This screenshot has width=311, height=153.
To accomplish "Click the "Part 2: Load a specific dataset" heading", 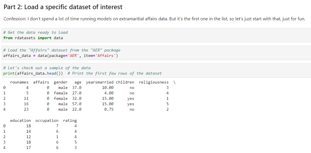I will click(63, 7).
